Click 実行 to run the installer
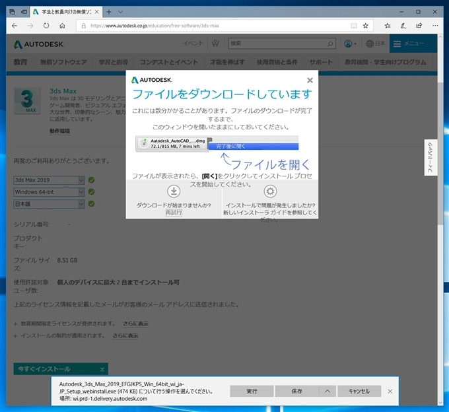The width and height of the screenshot is (449, 412). [252, 392]
